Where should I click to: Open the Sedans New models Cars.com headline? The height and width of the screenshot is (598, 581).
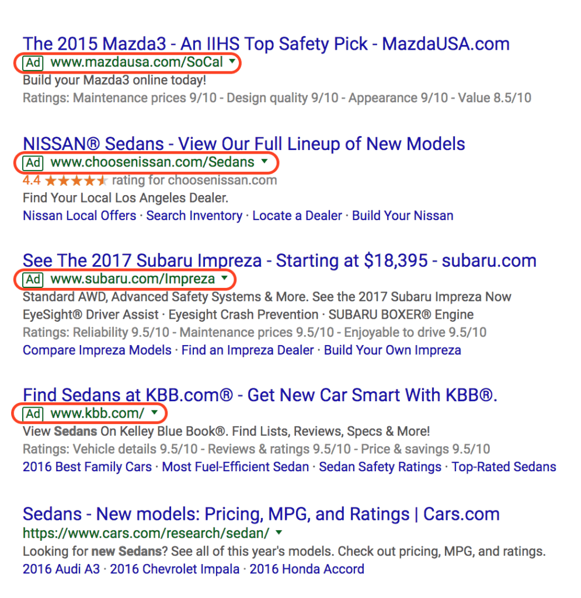pyautogui.click(x=261, y=514)
